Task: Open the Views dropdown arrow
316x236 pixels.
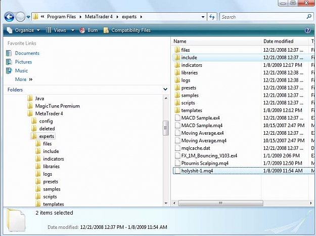Action: tap(73, 30)
